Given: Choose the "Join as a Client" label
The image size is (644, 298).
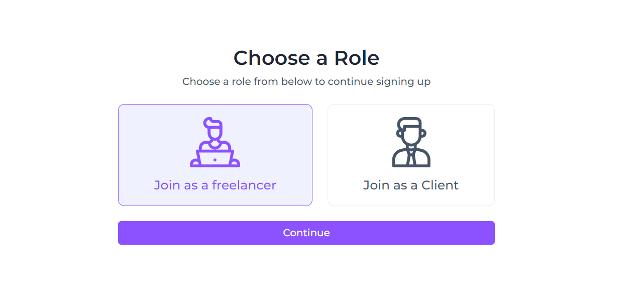Looking at the screenshot, I should pyautogui.click(x=411, y=185).
